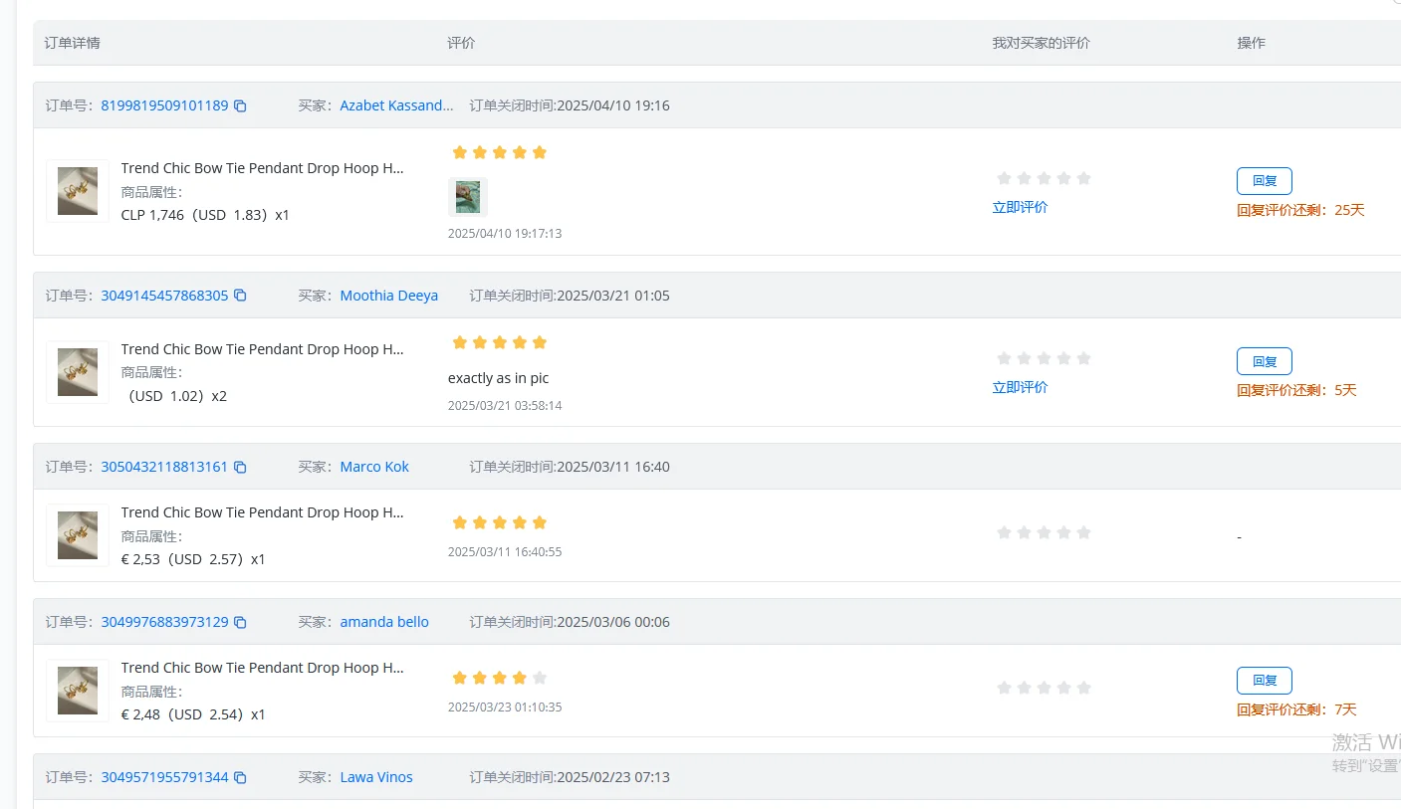Open order 3050432118813161 link
This screenshot has height=809, width=1401.
tap(164, 467)
